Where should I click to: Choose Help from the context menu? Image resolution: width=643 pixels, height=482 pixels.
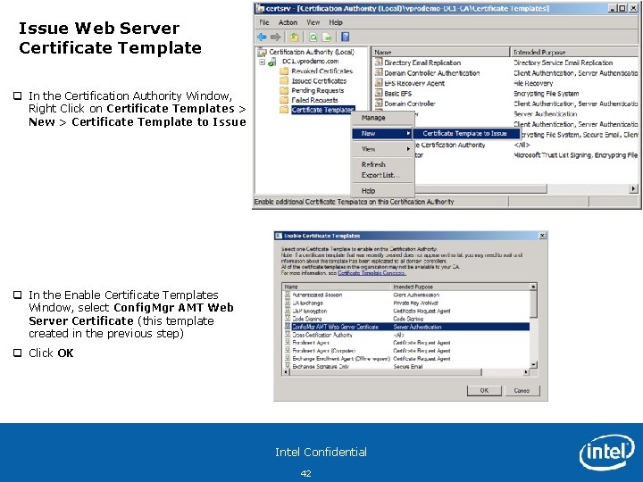[x=382, y=191]
